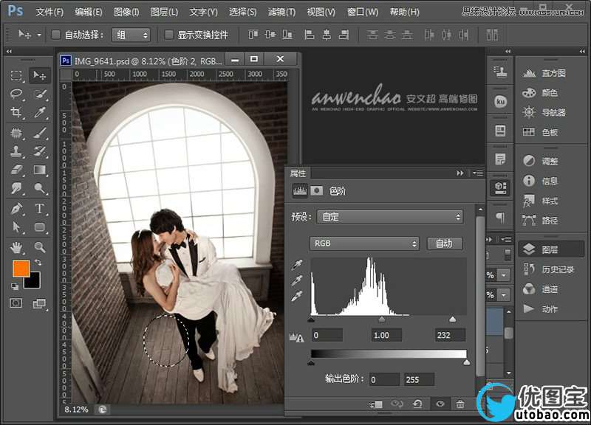Pick the gray point eyedropper in Levels

[x=297, y=281]
